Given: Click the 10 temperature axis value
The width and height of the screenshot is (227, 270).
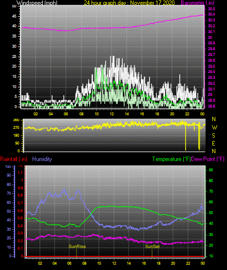Looking at the screenshot, I should [211, 256].
